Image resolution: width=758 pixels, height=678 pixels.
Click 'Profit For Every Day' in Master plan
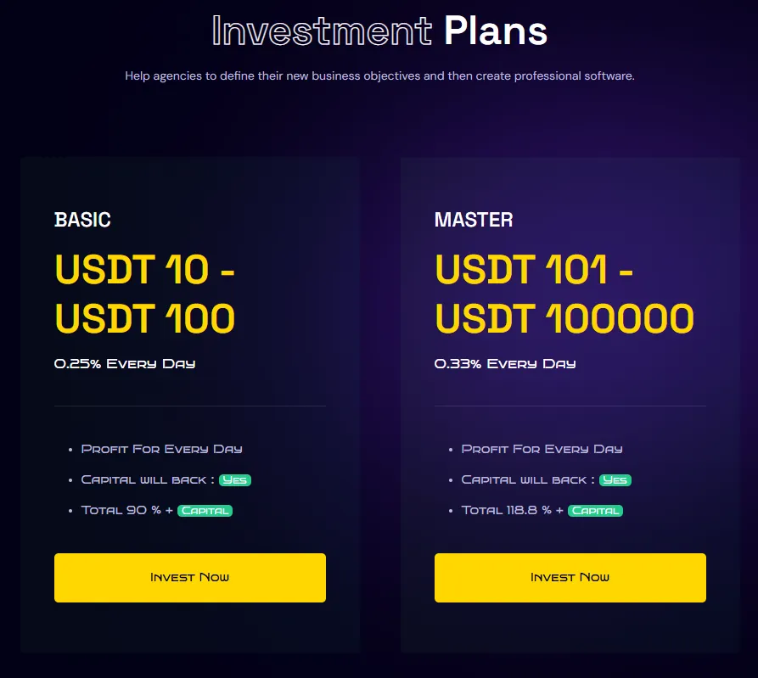542,449
